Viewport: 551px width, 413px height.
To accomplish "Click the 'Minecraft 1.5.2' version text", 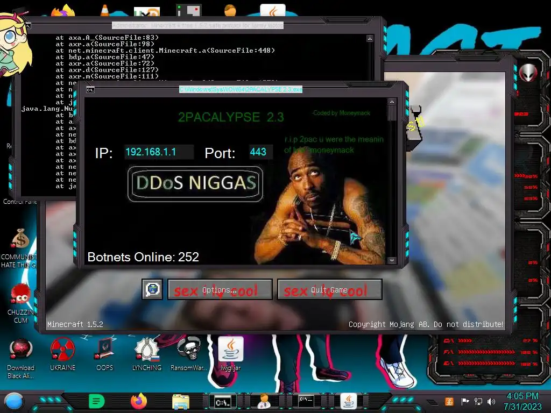I will (x=75, y=324).
